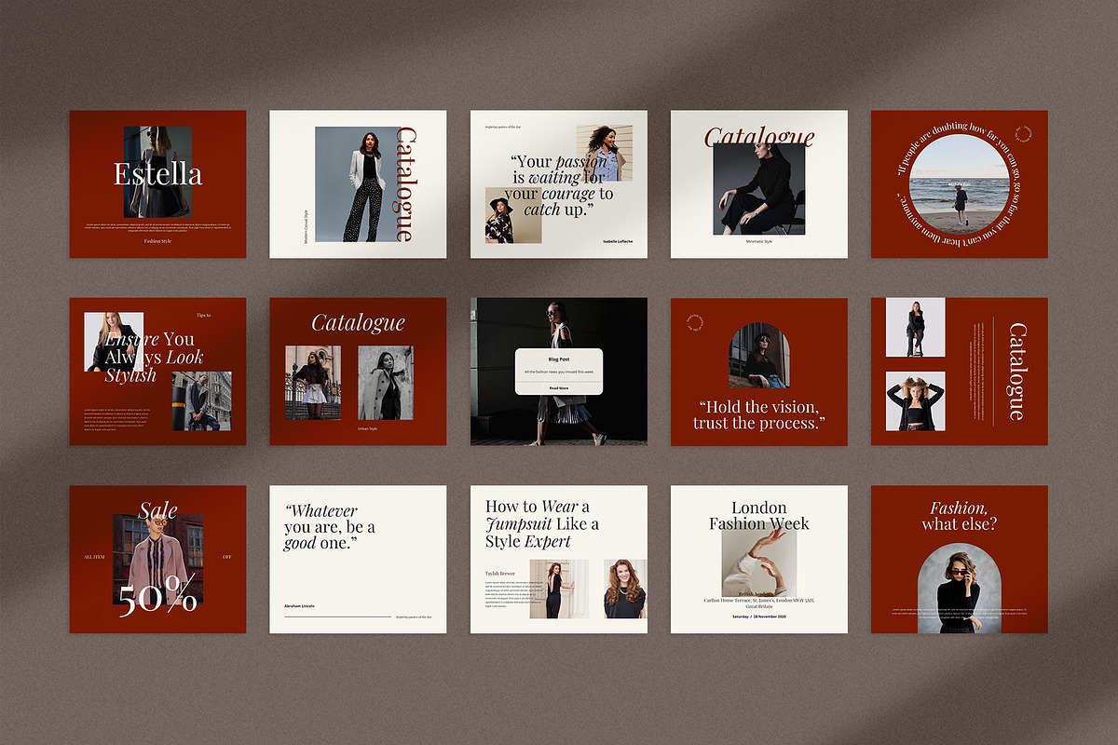1118x745 pixels.
Task: Click 'Whatever you are, be a good one' quote
Action: point(330,527)
